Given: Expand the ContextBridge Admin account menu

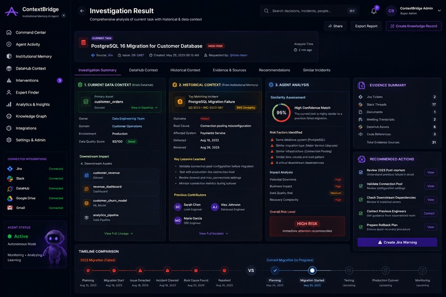Looking at the screenshot, I should click(439, 11).
